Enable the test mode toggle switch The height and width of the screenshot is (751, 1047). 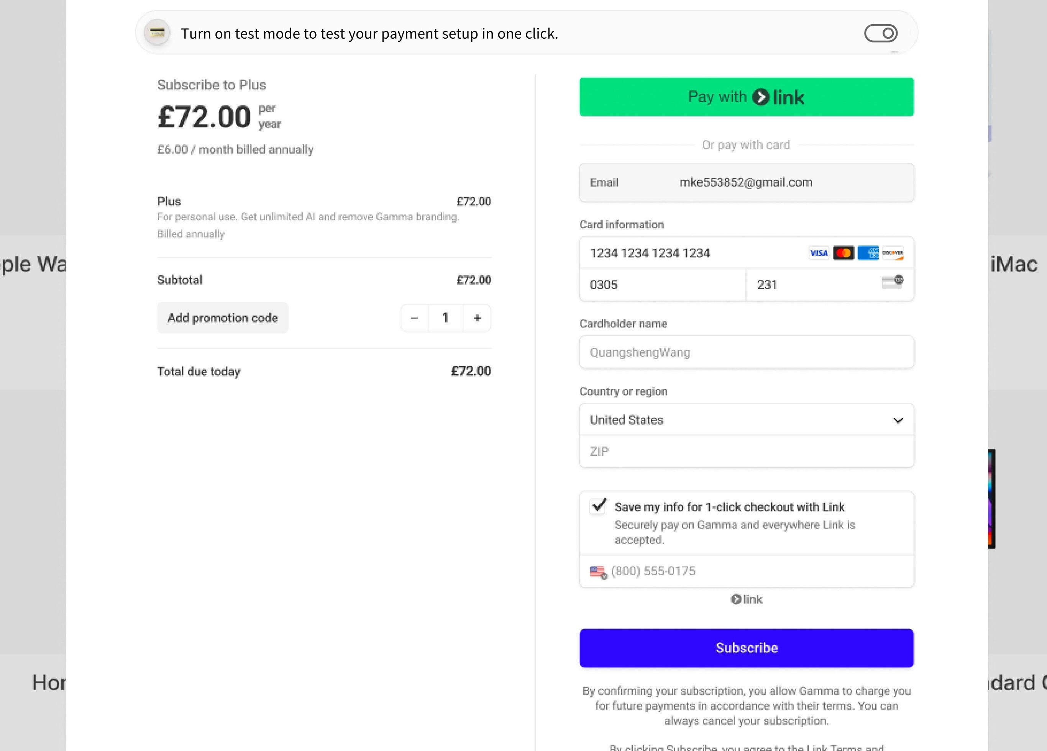coord(881,33)
